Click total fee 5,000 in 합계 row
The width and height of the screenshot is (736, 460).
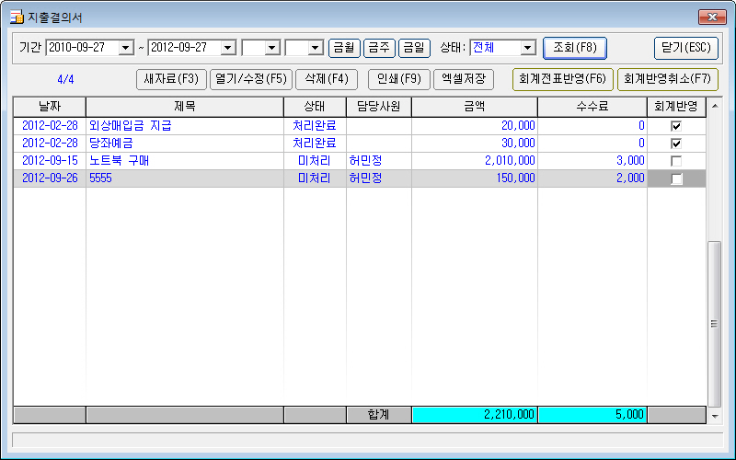pos(592,415)
